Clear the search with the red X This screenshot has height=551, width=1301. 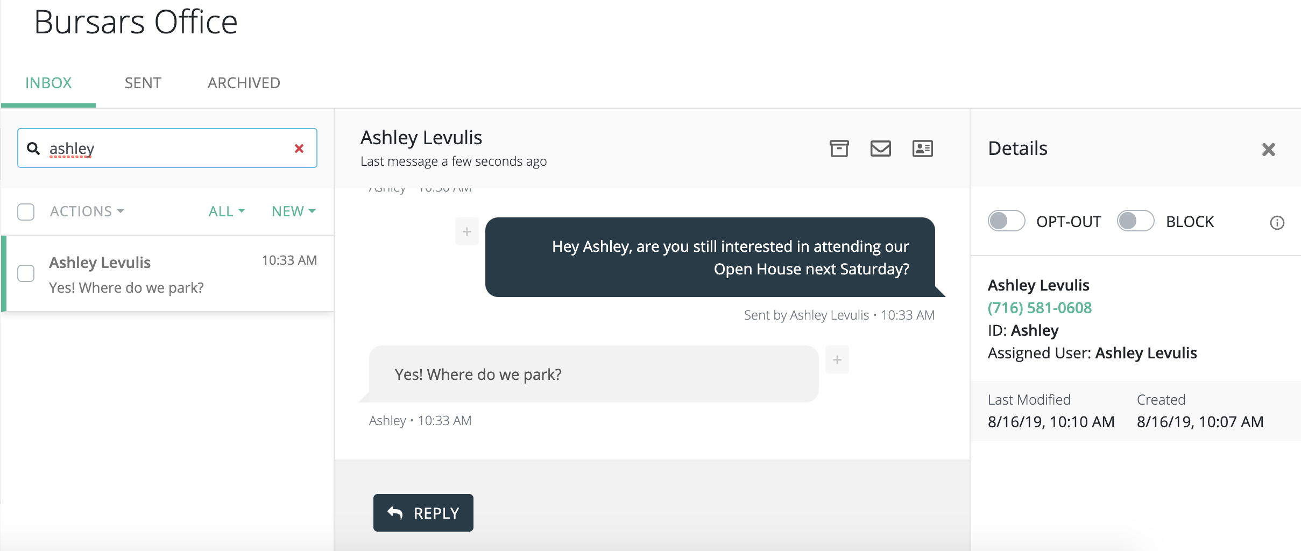click(x=299, y=149)
